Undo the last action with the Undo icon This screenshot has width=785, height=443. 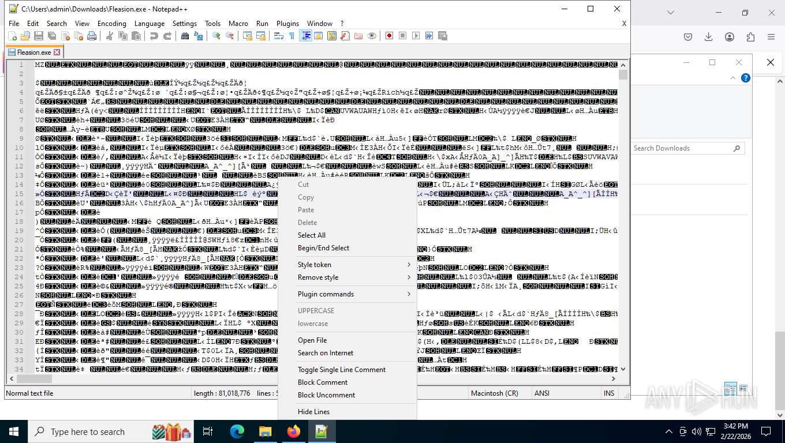(x=154, y=36)
